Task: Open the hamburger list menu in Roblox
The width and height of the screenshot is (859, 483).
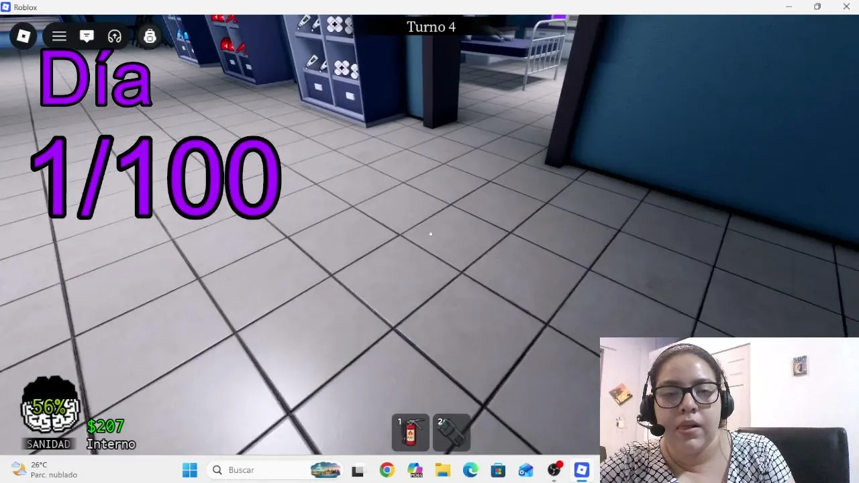Action: (x=59, y=36)
